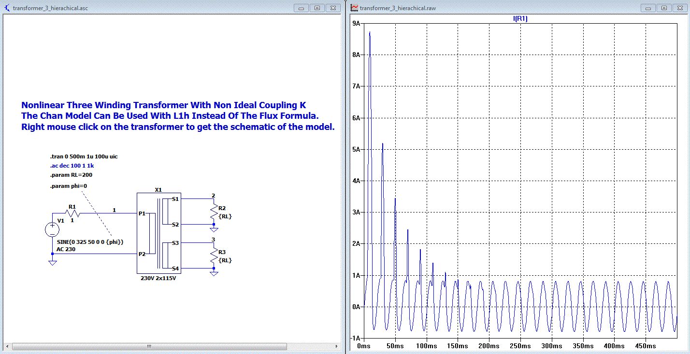Click the schematic scrollbar's right arrow
This screenshot has height=354, width=690.
[x=337, y=347]
